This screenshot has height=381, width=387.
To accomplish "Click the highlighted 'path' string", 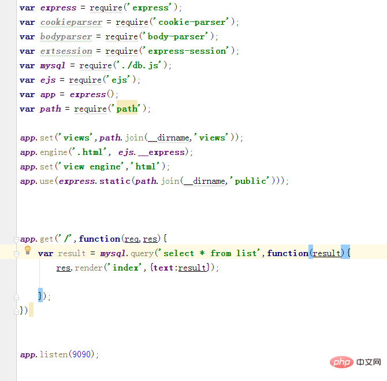I will click(x=127, y=109).
